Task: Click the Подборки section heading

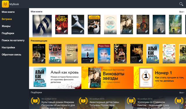Action: coord(36,92)
